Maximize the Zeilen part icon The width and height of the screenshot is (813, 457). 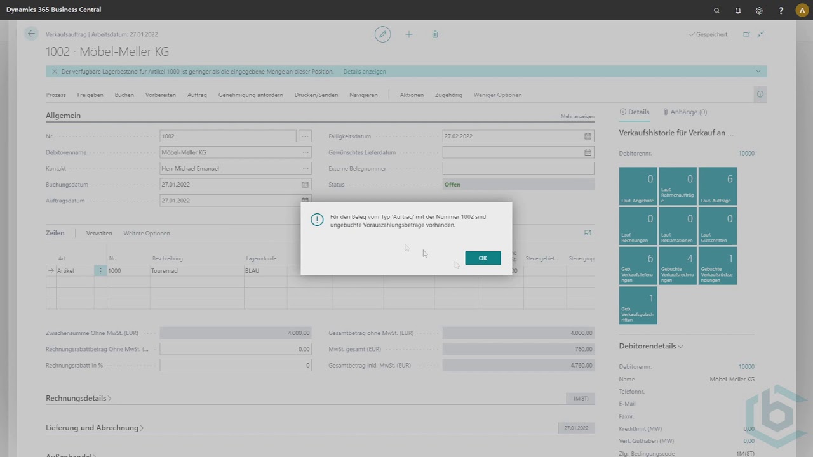tap(588, 233)
